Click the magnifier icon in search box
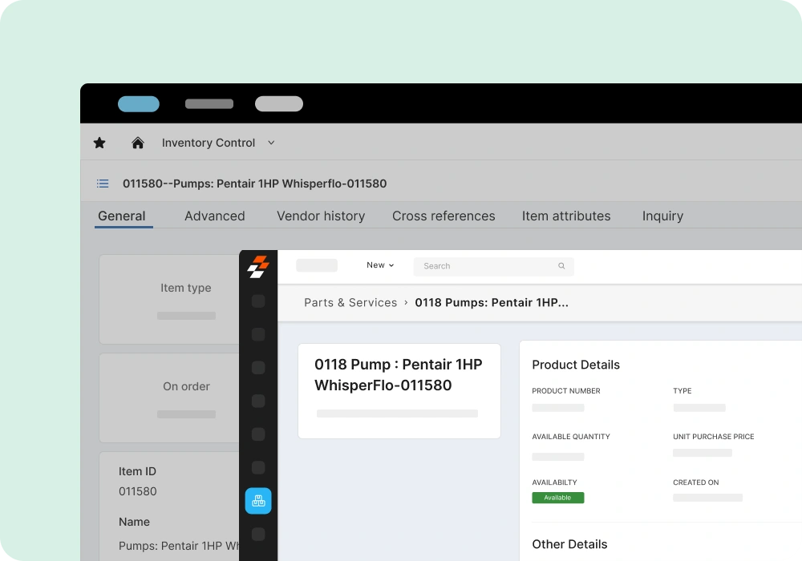Screen dimensions: 802x561 click(x=561, y=266)
